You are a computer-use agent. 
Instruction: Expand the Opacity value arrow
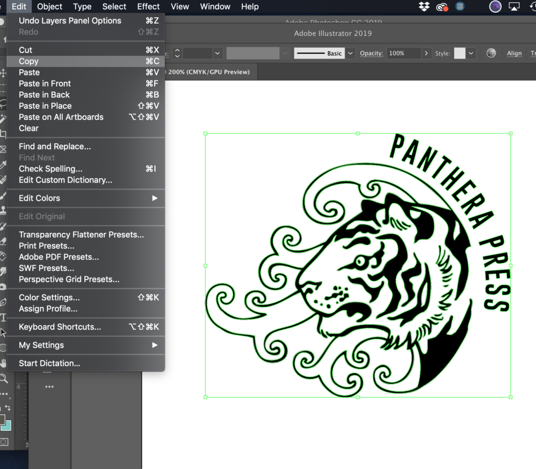pyautogui.click(x=426, y=53)
